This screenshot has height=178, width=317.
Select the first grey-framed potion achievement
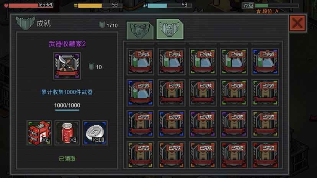click(x=140, y=61)
